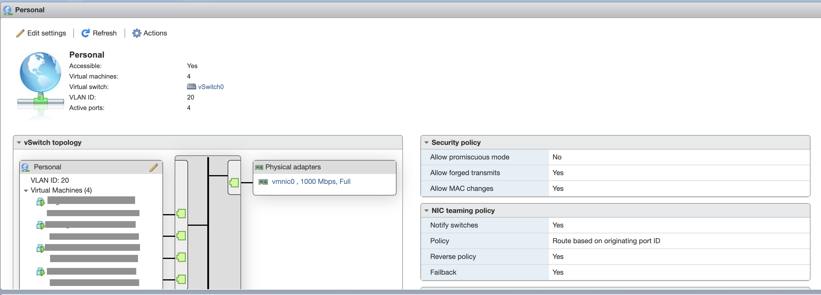821x295 pixels.
Task: Click the pencil icon in Personal topology box
Action: point(154,167)
